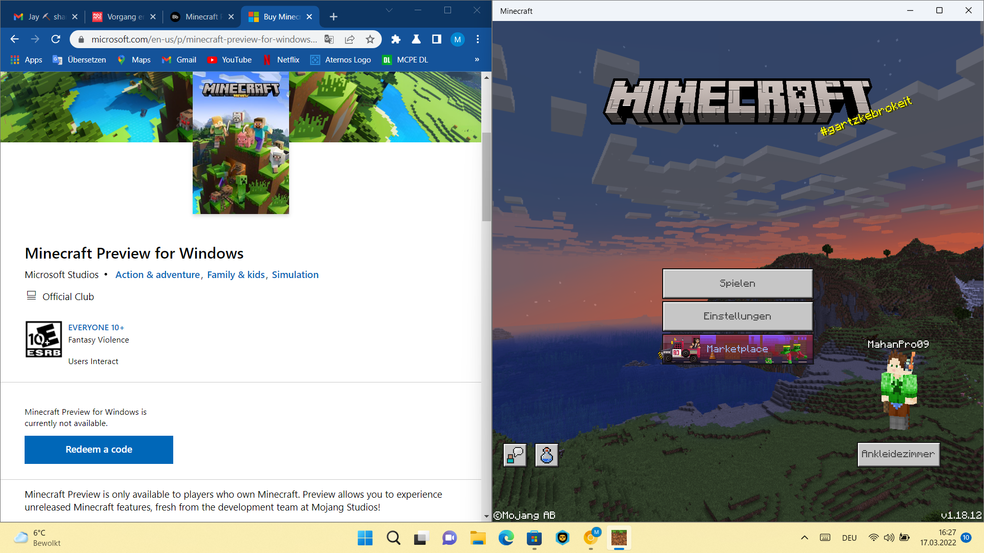The height and width of the screenshot is (553, 984).
Task: Open the Minecraft chat settings icon button
Action: coord(515,455)
